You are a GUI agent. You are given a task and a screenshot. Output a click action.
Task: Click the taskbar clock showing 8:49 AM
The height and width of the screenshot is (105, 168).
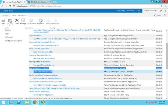162,102
